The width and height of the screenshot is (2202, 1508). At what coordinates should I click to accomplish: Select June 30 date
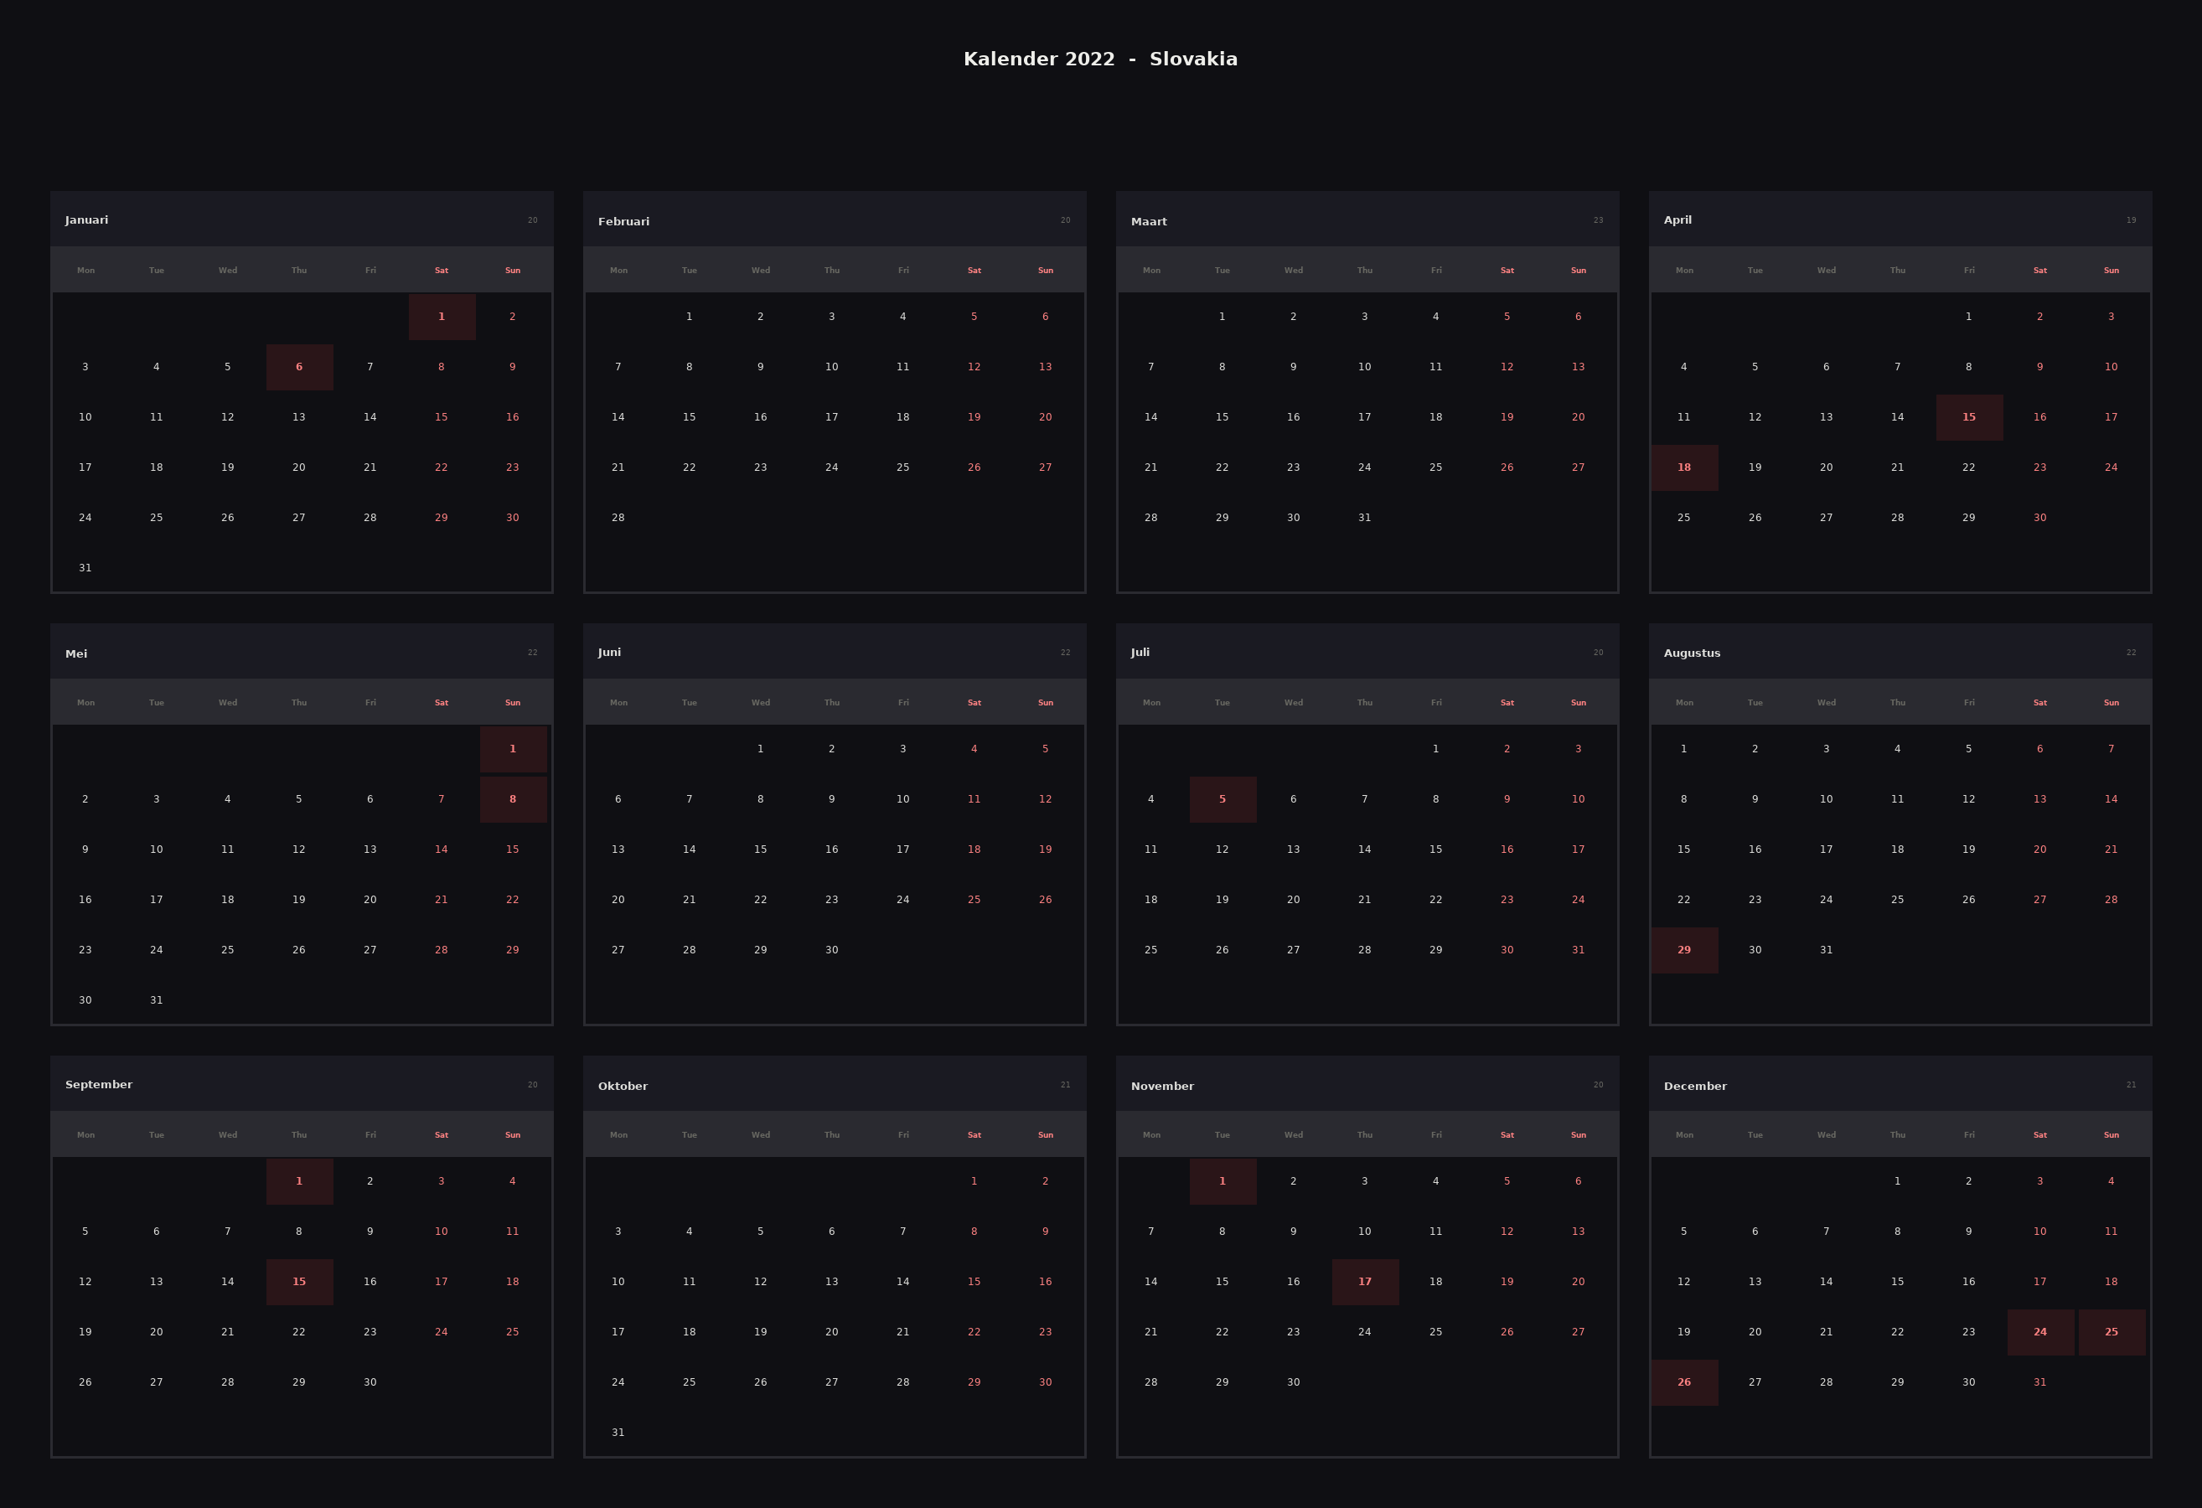click(831, 949)
